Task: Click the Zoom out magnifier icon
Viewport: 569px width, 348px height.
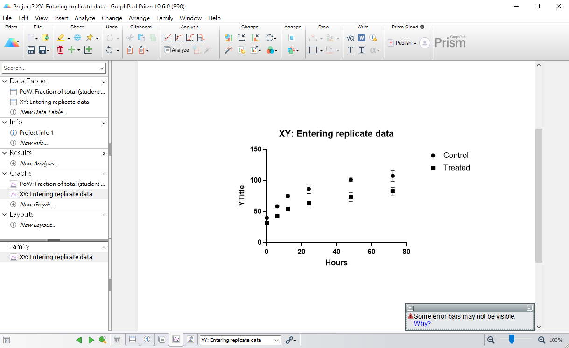Action: [x=491, y=340]
